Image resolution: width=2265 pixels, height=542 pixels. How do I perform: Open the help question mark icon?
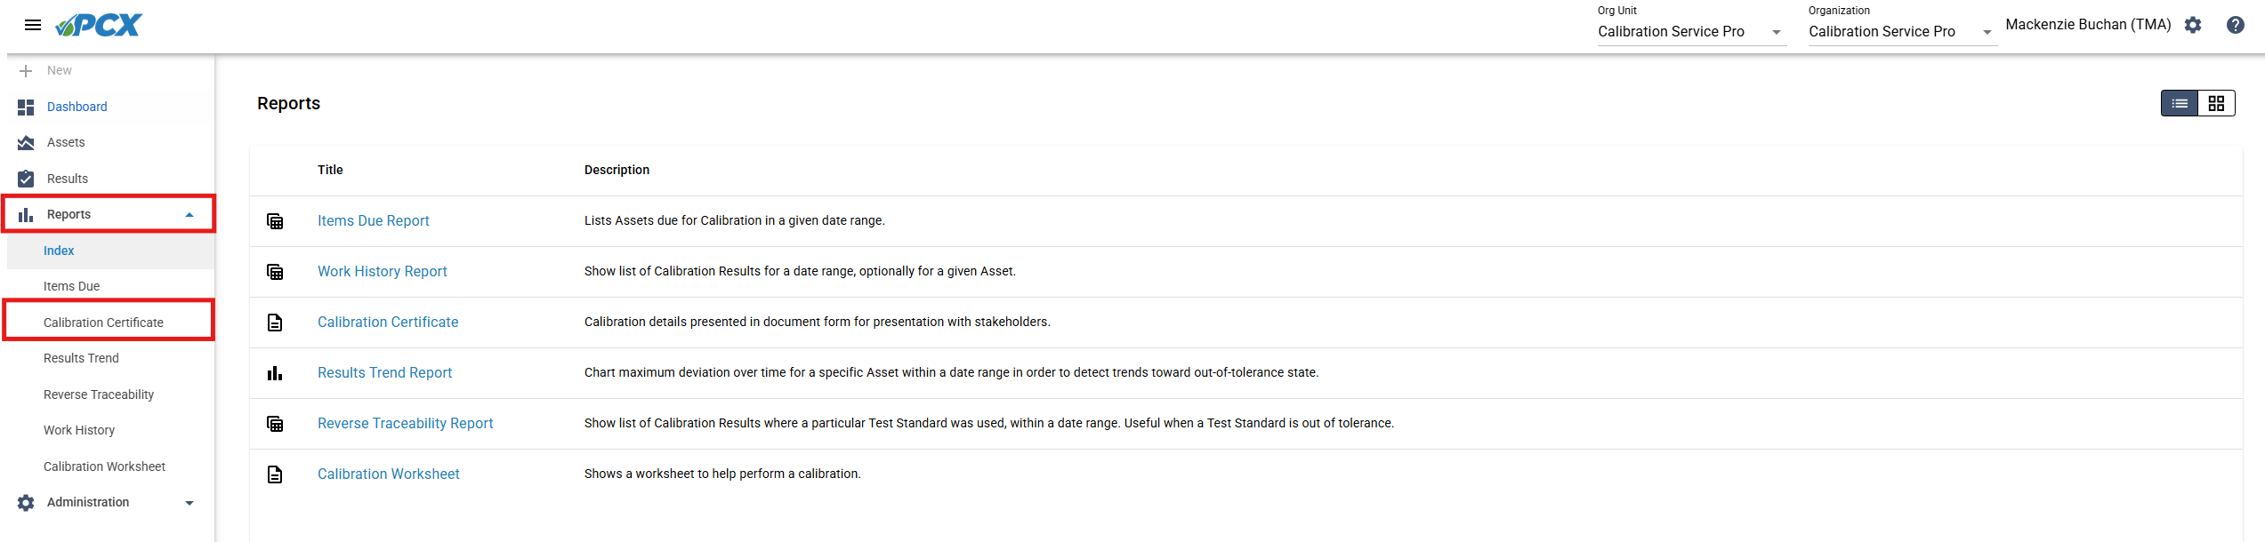click(x=2235, y=25)
